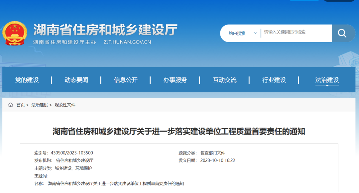Select the 动态要闻 navigation item
359x193 pixels.
click(x=76, y=80)
